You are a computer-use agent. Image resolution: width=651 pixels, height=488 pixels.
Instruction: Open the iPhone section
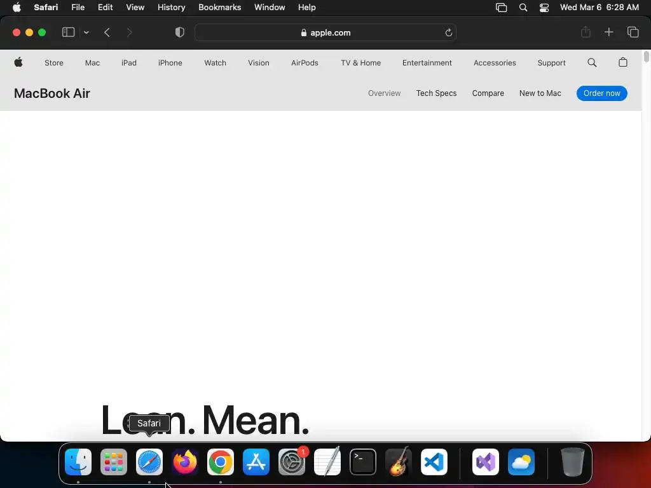(170, 63)
